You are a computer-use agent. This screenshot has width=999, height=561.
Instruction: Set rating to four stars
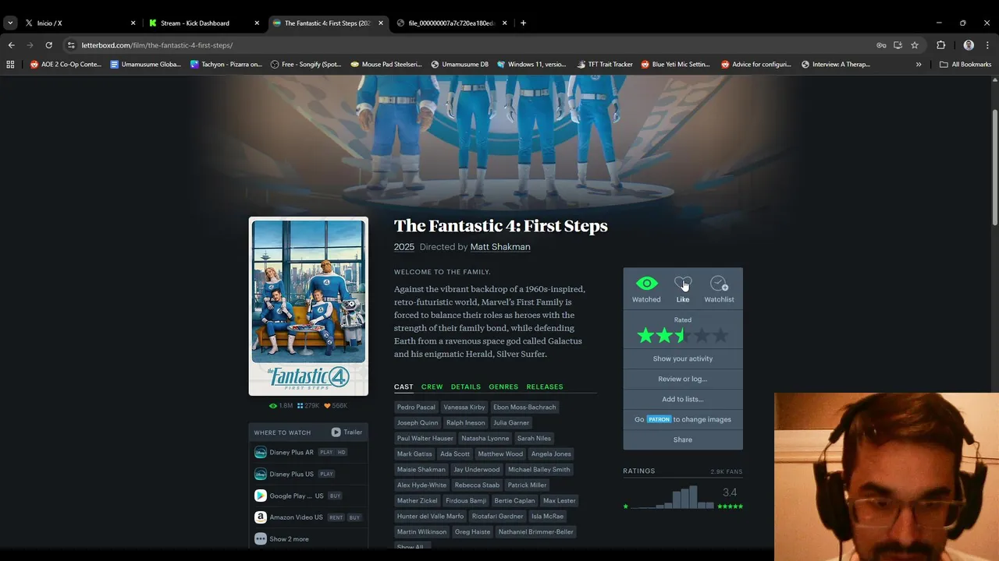(x=702, y=336)
